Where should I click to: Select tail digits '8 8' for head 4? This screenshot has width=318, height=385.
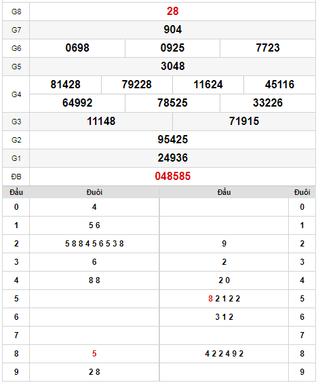(x=94, y=280)
